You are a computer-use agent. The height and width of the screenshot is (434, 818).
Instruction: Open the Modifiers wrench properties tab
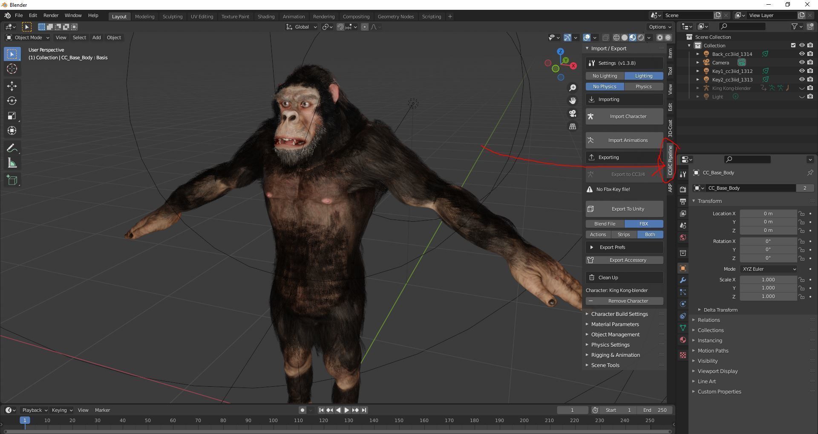pos(683,280)
